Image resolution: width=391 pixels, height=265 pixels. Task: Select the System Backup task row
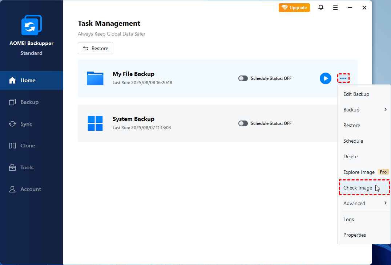[x=182, y=123]
